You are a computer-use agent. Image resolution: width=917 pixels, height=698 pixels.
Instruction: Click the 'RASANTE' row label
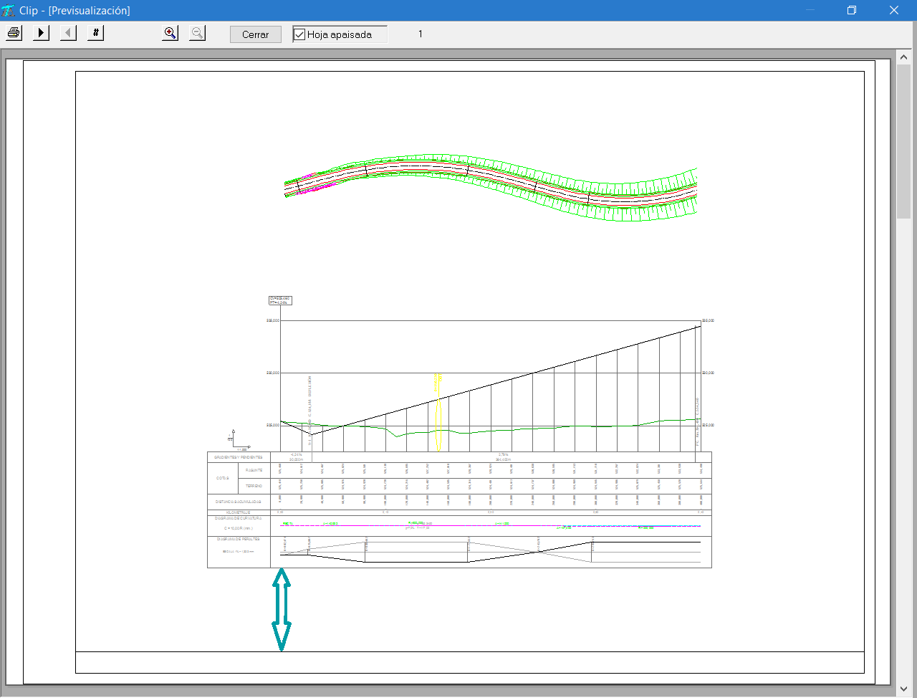[254, 470]
